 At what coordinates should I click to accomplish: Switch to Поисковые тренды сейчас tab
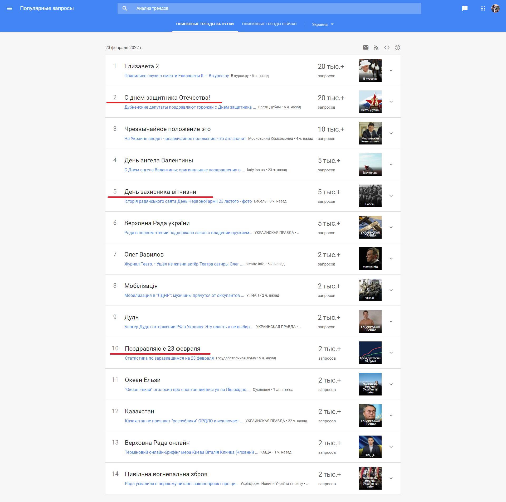point(269,24)
